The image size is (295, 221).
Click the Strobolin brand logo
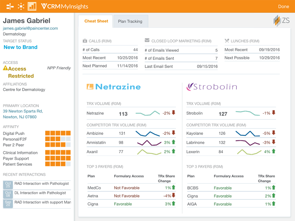[x=212, y=87]
